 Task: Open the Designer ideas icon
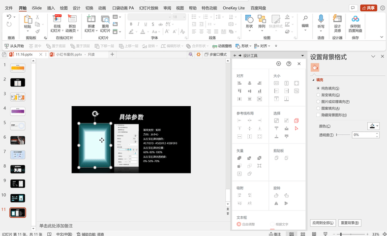pyautogui.click(x=337, y=19)
